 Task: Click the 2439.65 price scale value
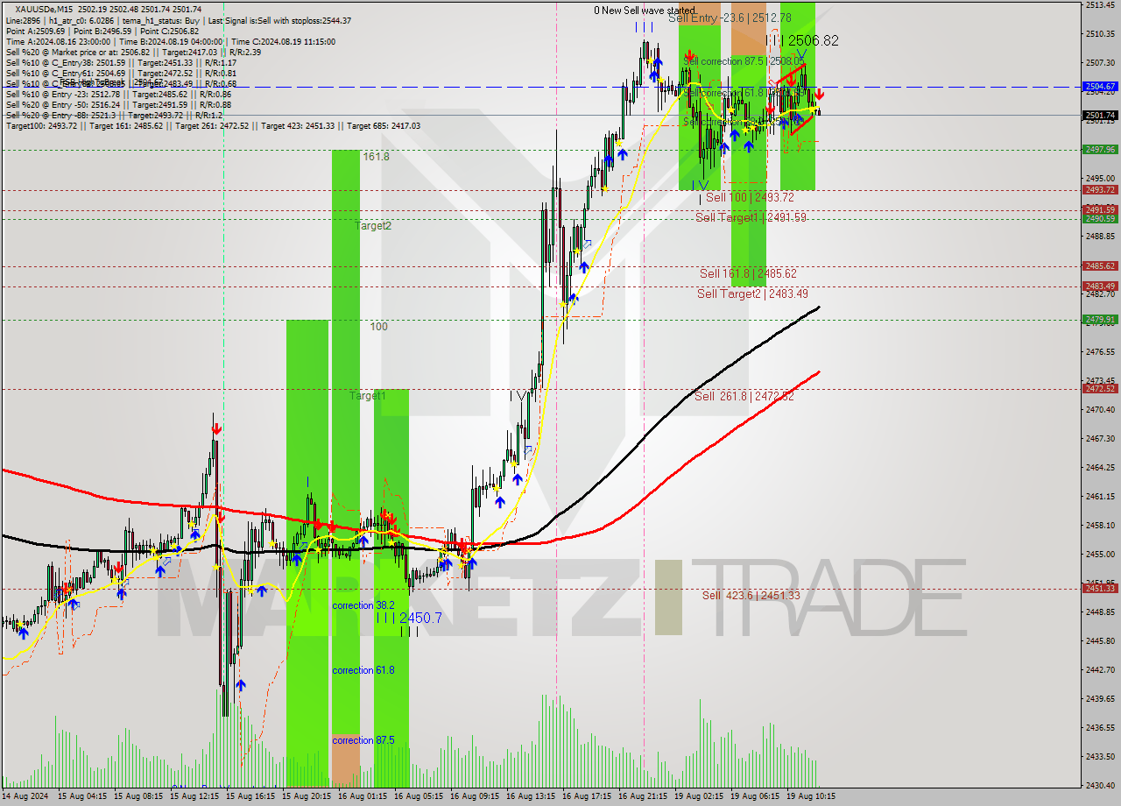pyautogui.click(x=1100, y=699)
